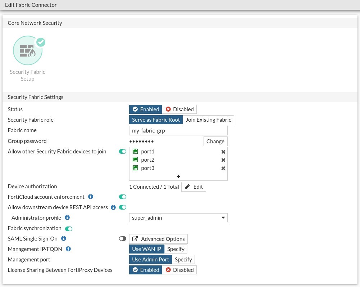Click the Fabric name input field
The height and width of the screenshot is (287, 360).
click(178, 130)
